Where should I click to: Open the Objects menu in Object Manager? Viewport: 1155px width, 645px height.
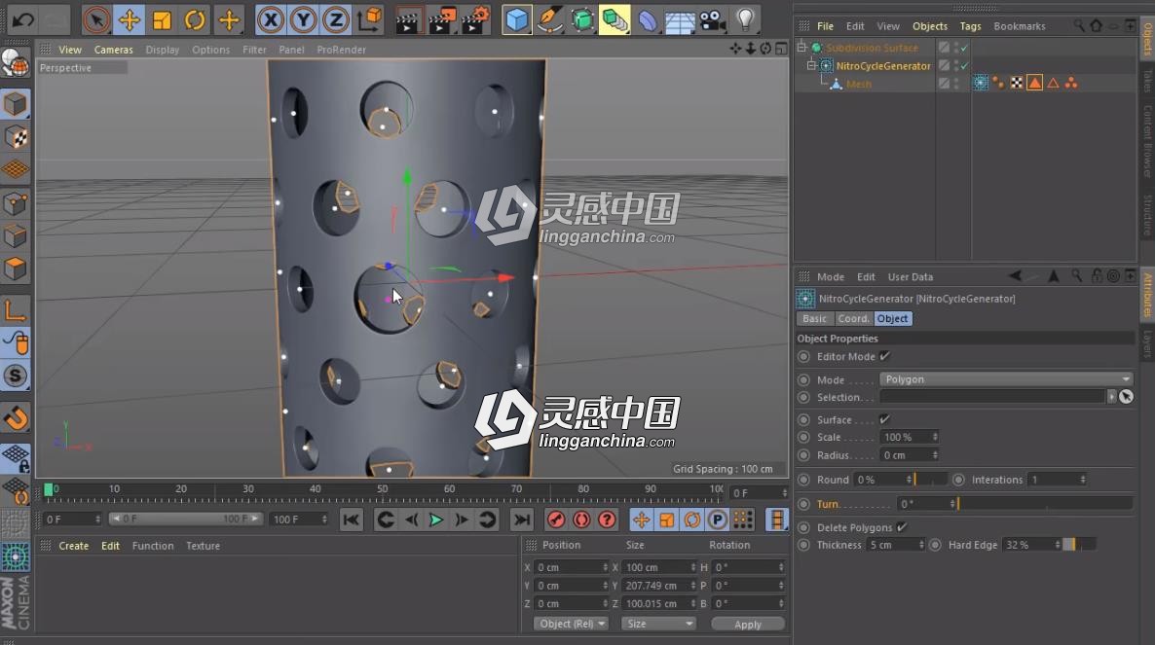point(930,25)
